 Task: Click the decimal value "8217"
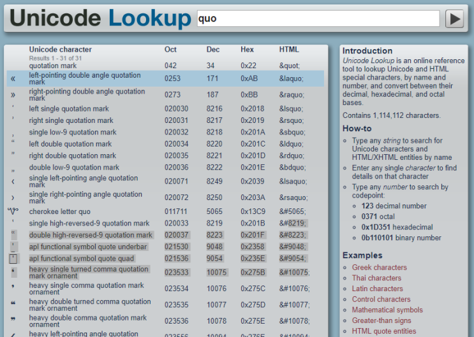[x=214, y=120]
